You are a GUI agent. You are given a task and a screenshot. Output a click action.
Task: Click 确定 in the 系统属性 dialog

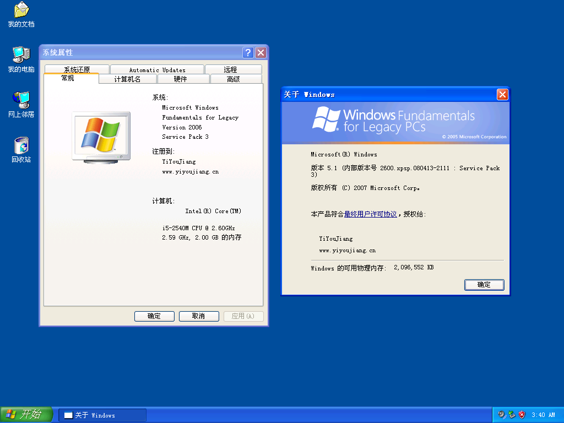(154, 316)
